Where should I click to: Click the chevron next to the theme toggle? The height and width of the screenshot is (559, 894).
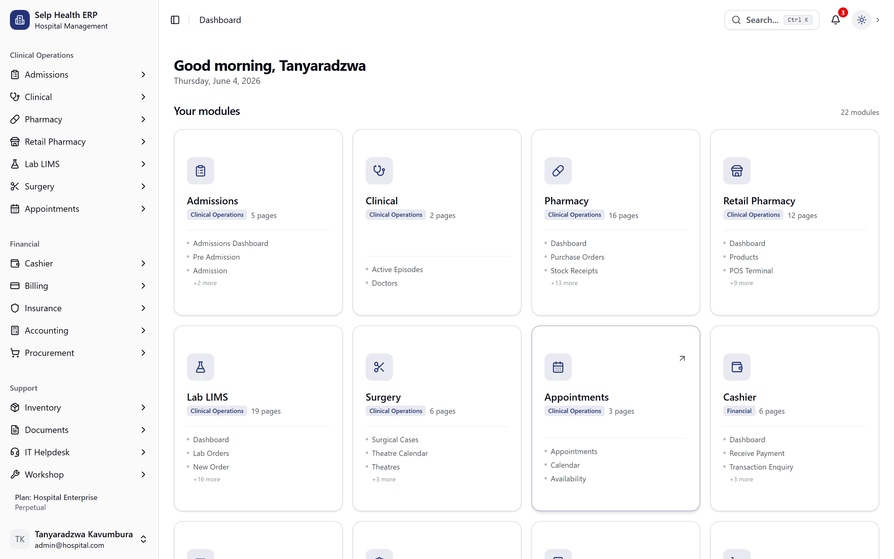(x=878, y=20)
